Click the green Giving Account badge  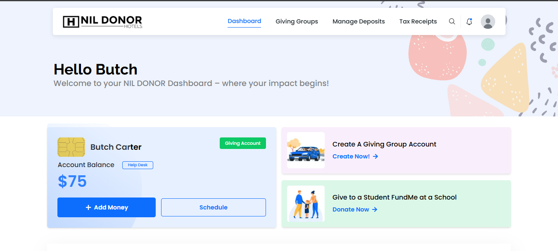click(x=243, y=143)
